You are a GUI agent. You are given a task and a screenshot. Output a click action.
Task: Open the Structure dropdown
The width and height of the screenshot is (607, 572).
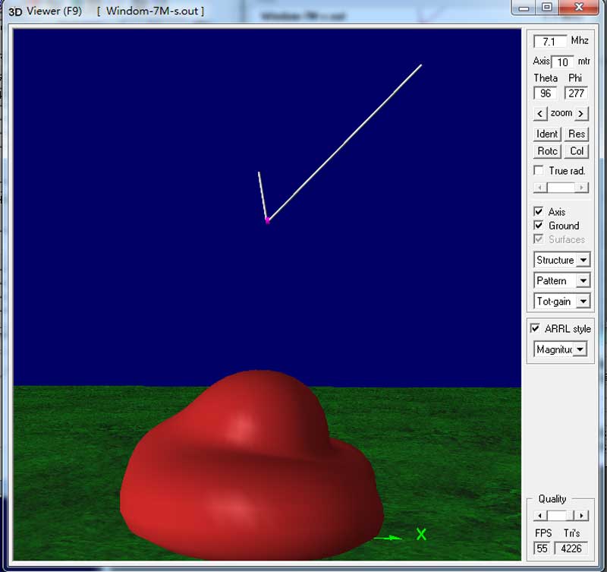(x=561, y=260)
